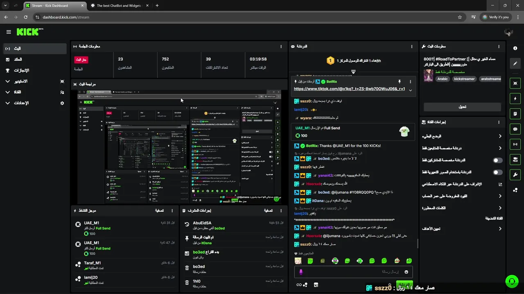Click the stream preview thumbnail

[179, 146]
